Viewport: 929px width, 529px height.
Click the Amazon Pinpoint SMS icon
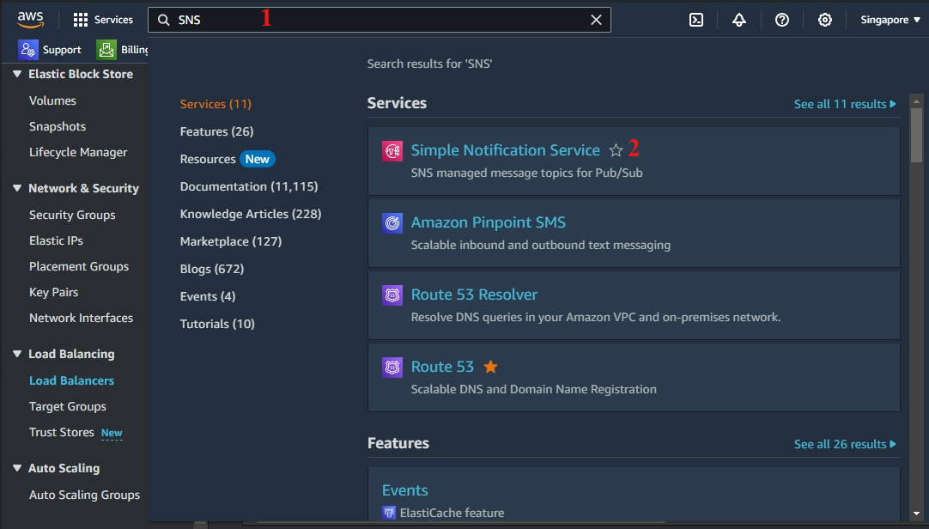point(392,223)
